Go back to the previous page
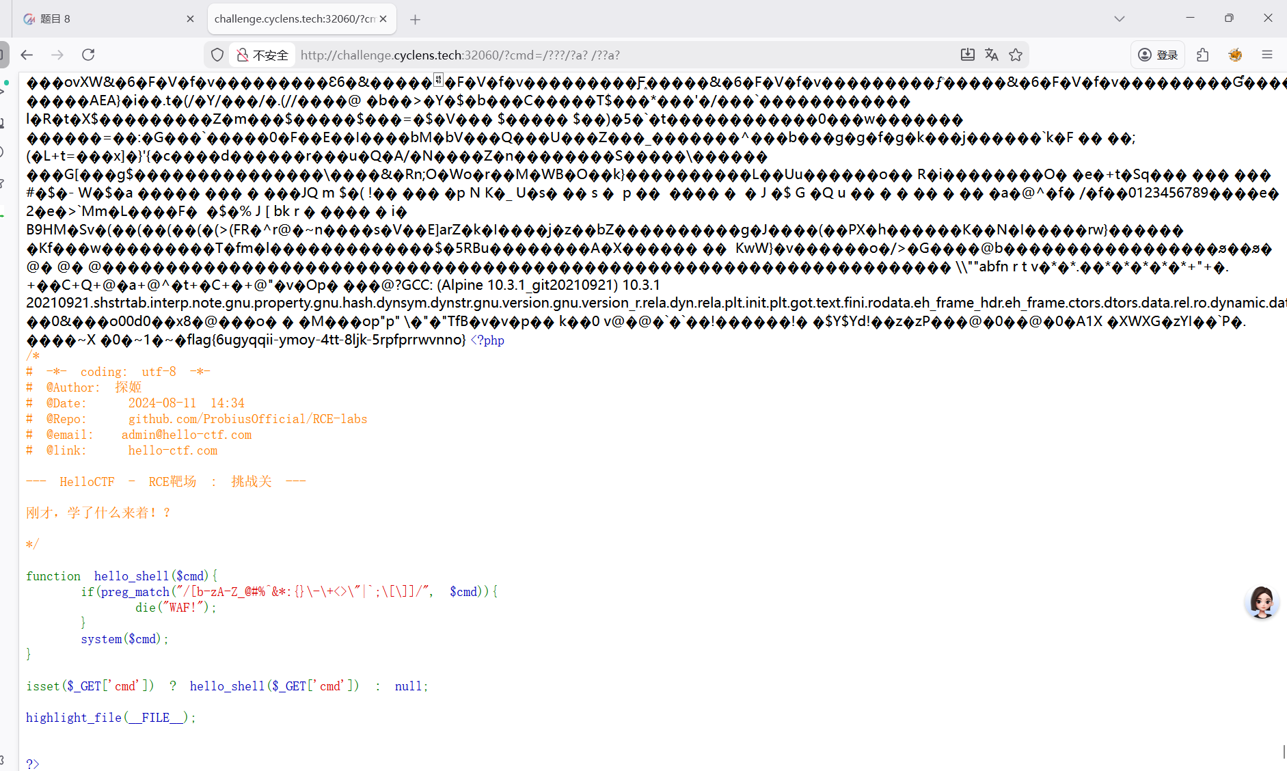The width and height of the screenshot is (1287, 771). click(27, 55)
